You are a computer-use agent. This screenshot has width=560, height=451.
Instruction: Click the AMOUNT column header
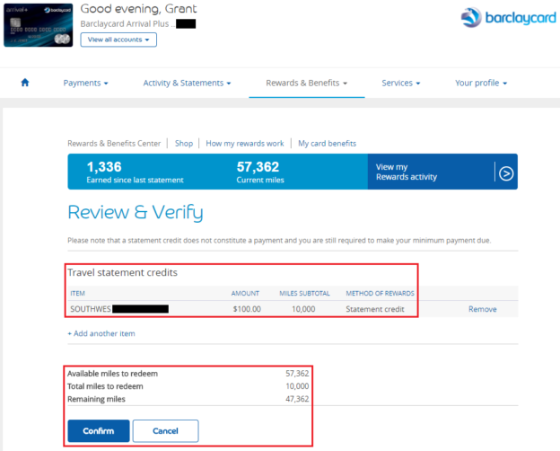point(245,293)
